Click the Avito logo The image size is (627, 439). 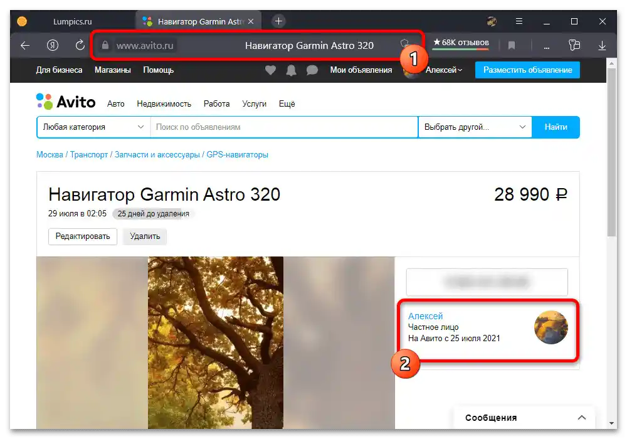point(66,102)
